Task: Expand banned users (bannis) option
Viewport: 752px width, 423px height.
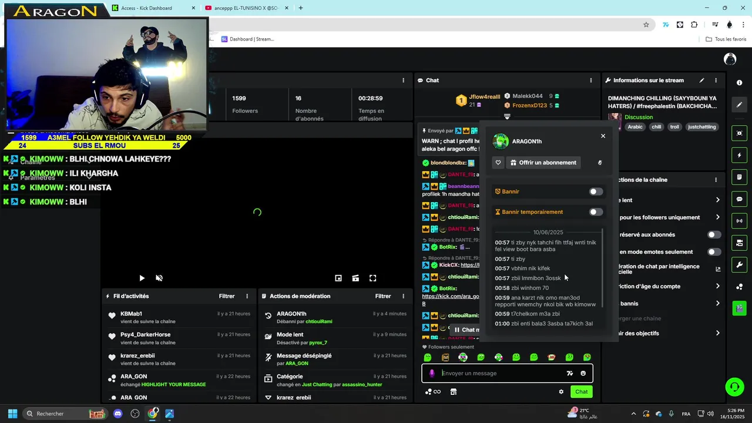Action: 717,304
